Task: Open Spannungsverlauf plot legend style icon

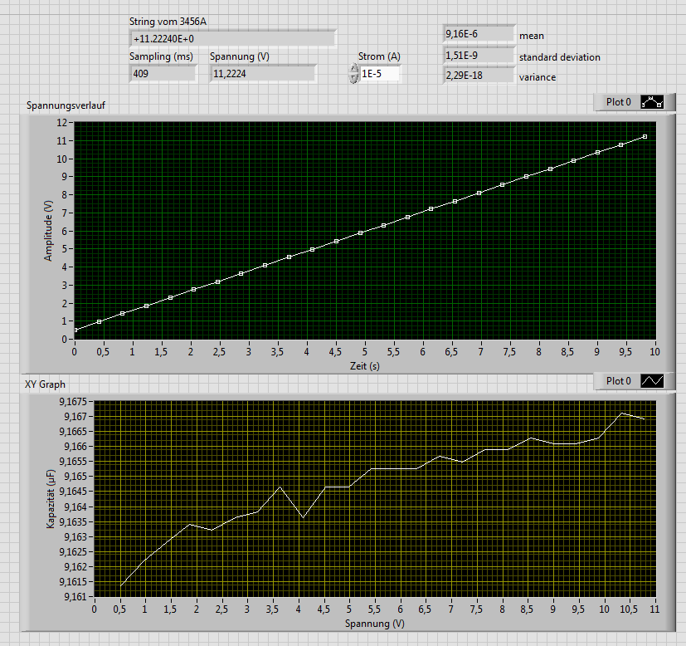Action: pos(652,102)
